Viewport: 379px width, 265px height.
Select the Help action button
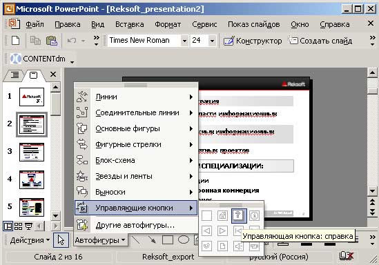point(239,215)
